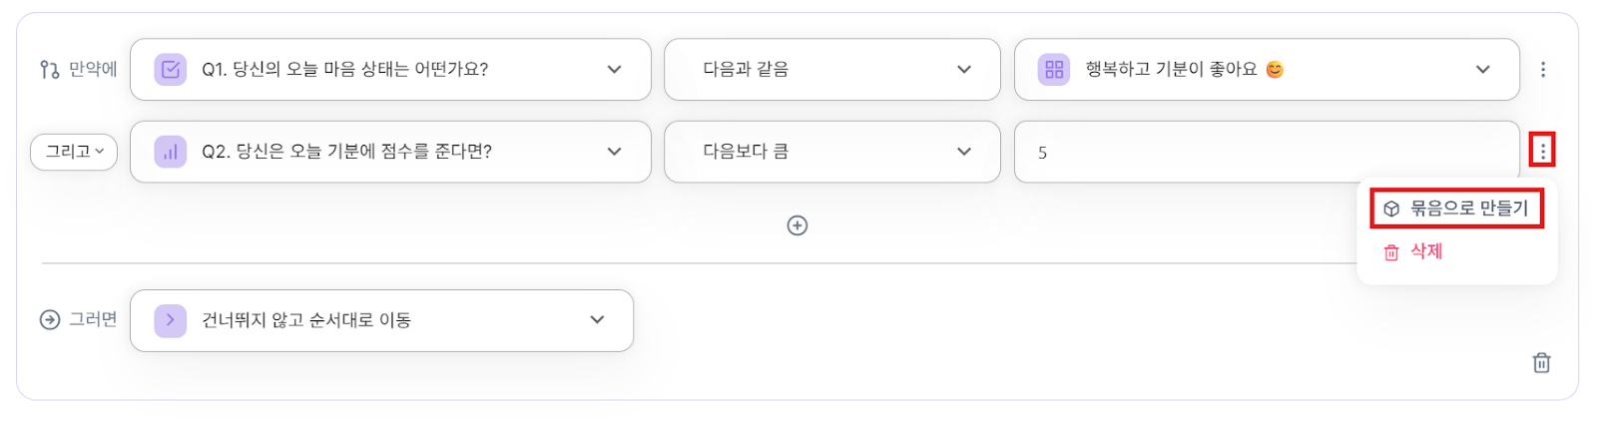Viewport: 1597px width, 422px height.
Task: Choose 삭제 in the popup menu
Action: click(1425, 251)
